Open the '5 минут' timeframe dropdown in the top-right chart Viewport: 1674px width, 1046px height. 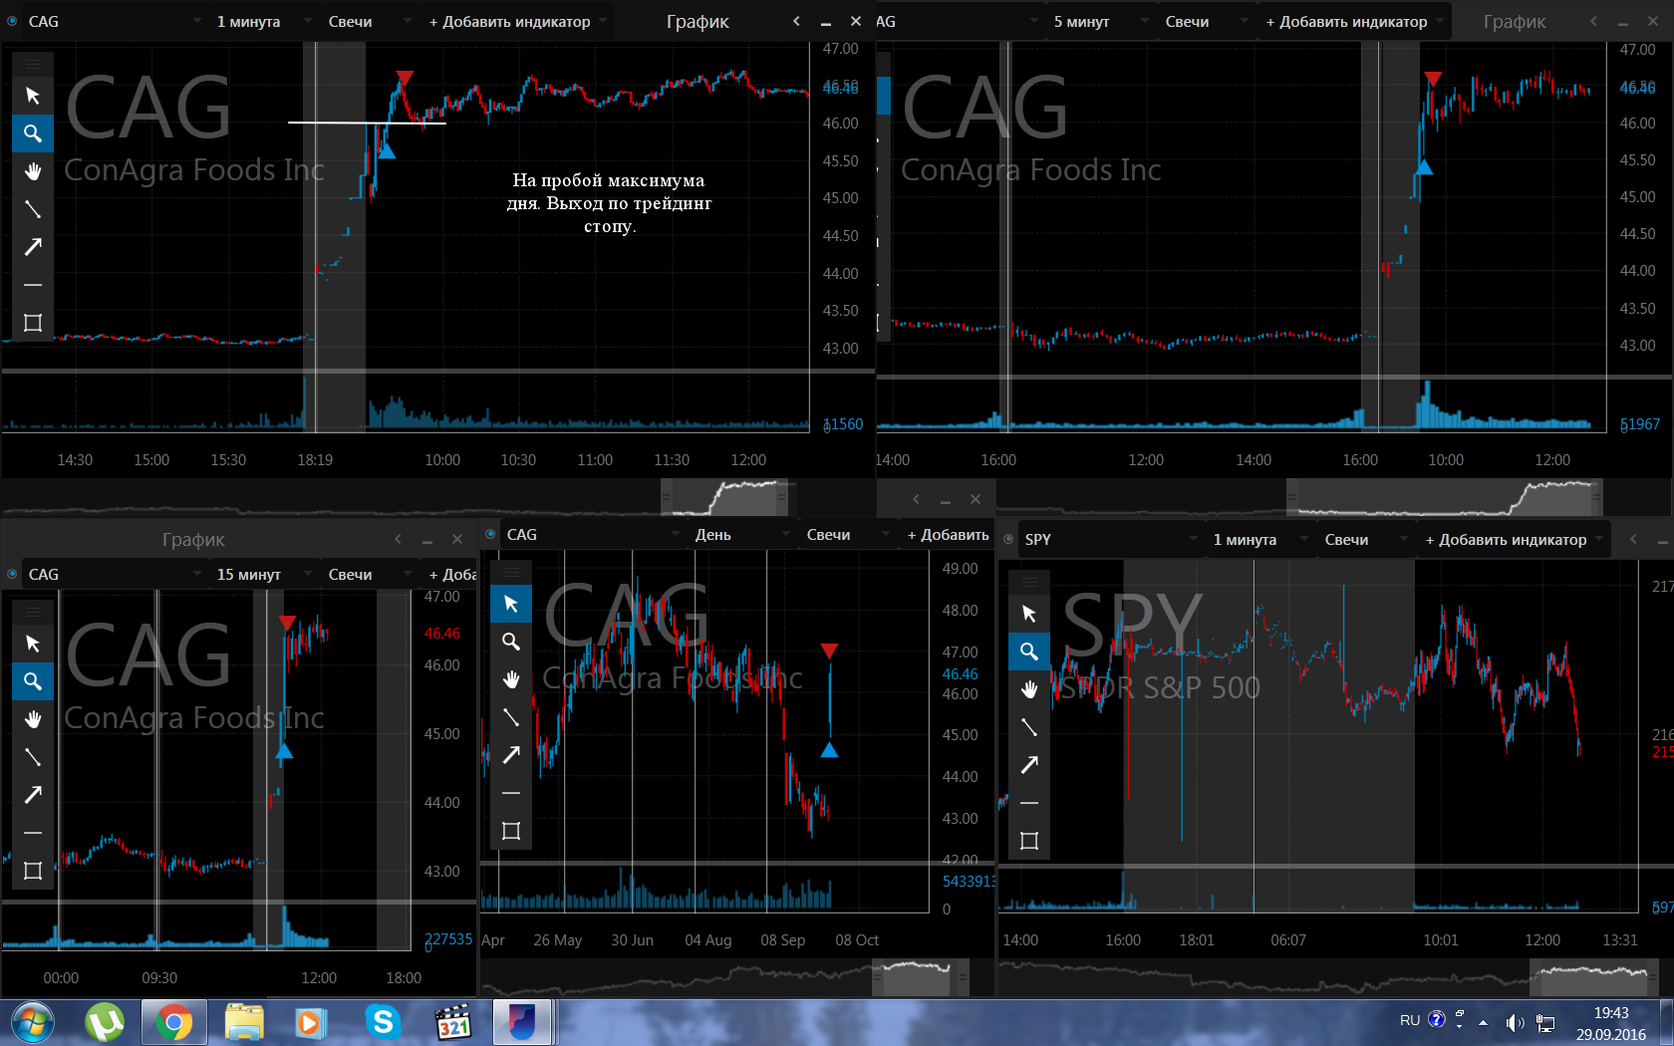(x=1099, y=21)
